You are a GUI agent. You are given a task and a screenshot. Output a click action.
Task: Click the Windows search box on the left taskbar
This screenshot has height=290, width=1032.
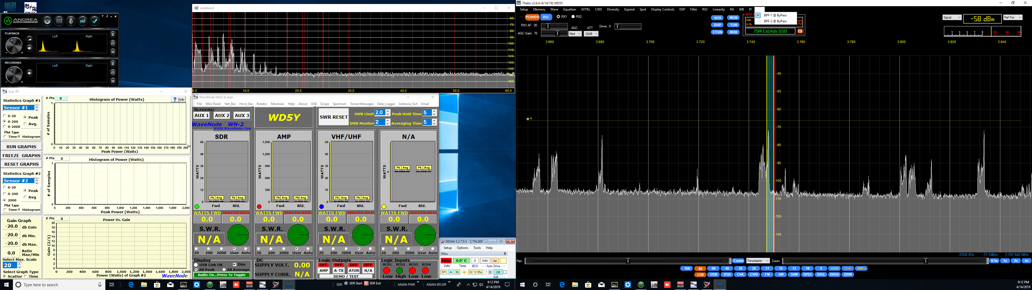[x=59, y=285]
